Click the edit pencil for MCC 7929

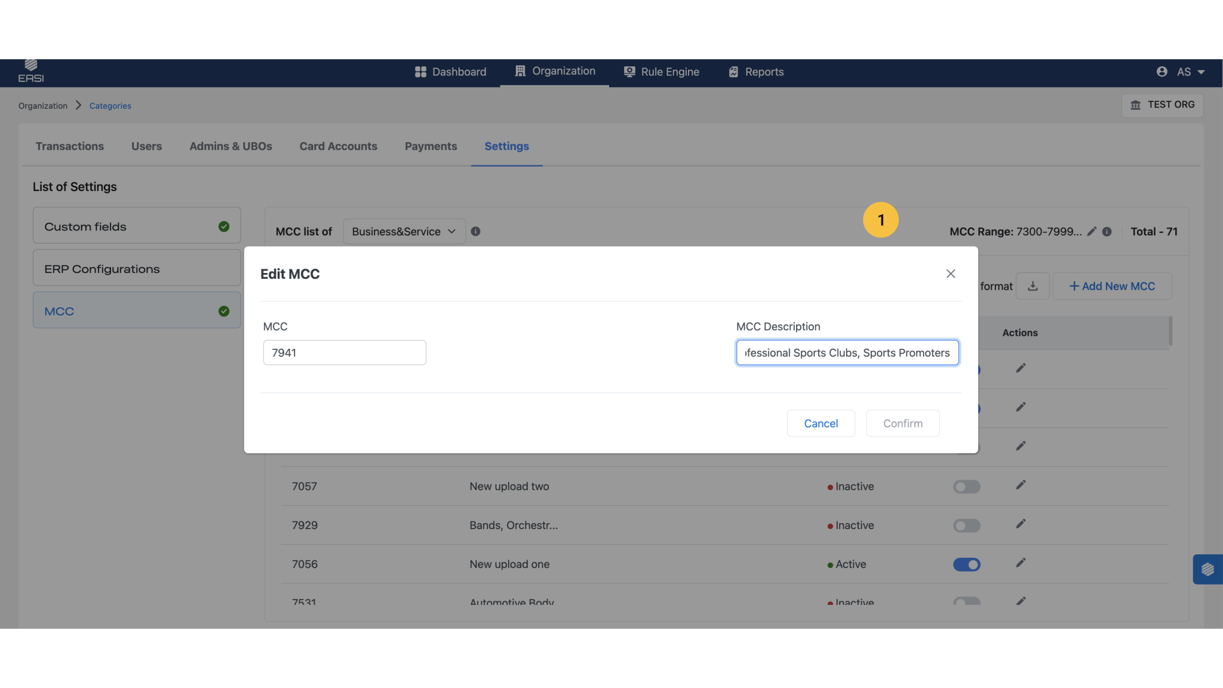click(x=1021, y=524)
